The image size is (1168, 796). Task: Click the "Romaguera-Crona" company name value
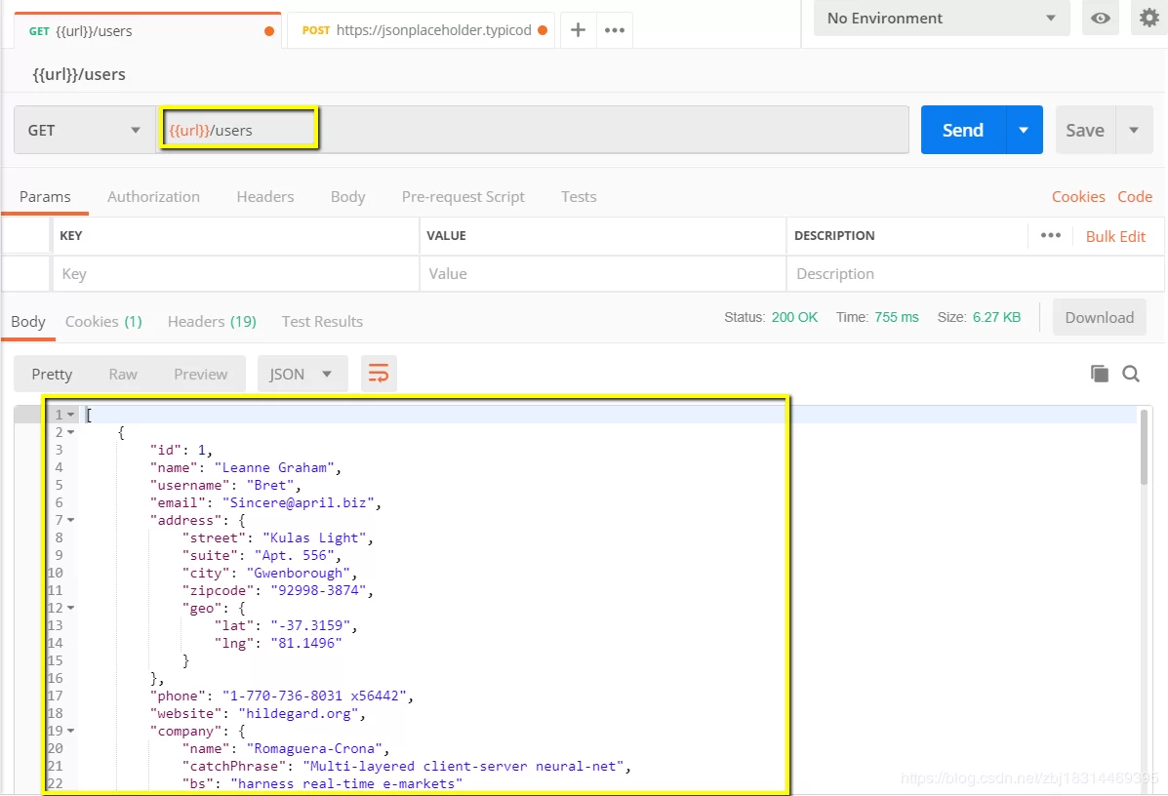click(314, 748)
